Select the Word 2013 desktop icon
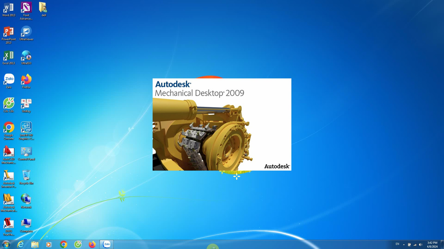444x249 pixels. click(x=9, y=9)
